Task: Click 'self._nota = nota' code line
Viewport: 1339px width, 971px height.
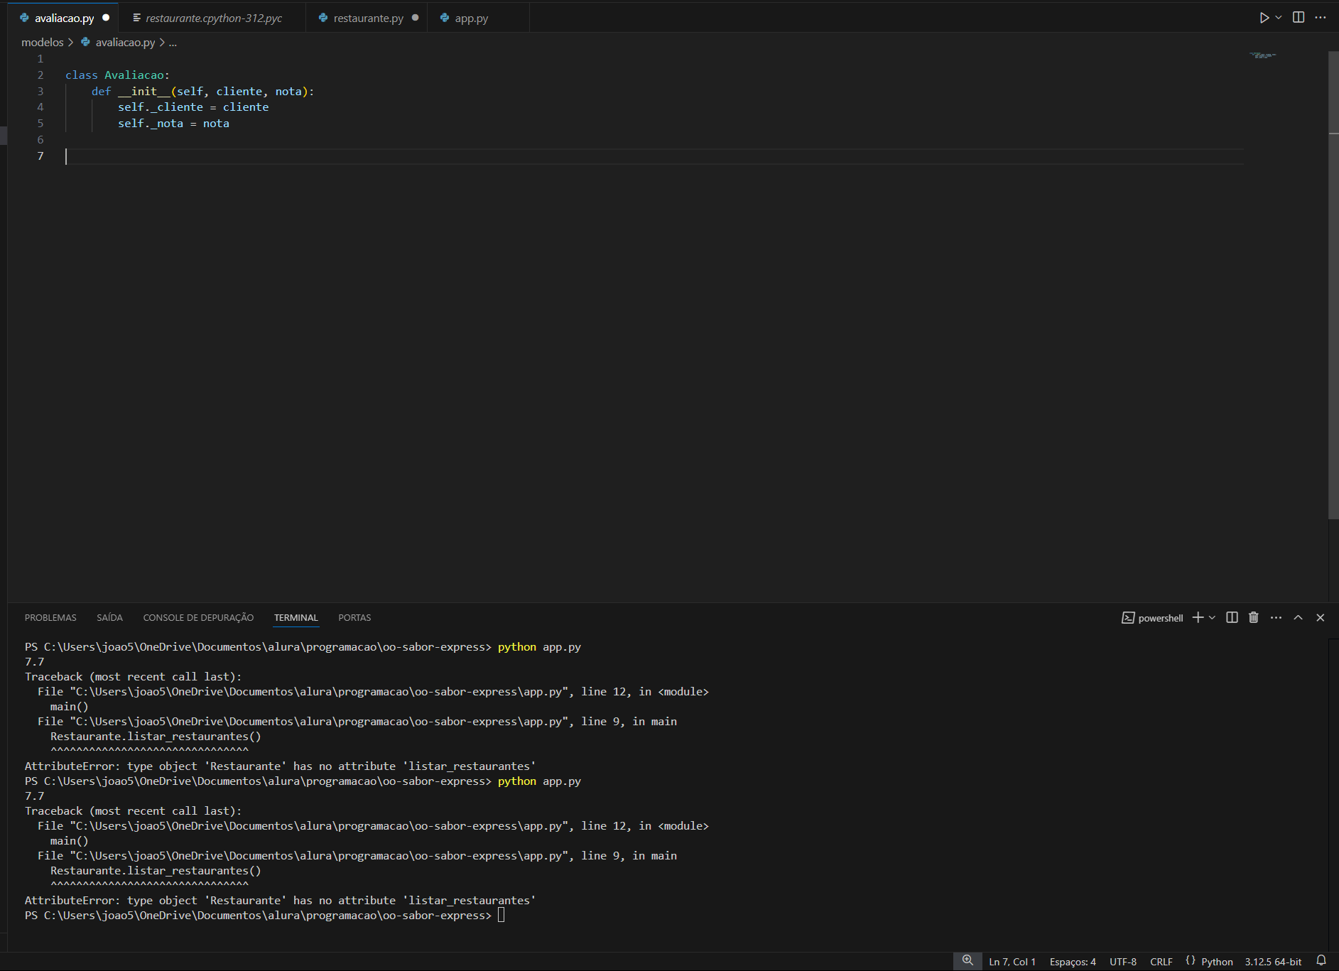Action: (173, 124)
